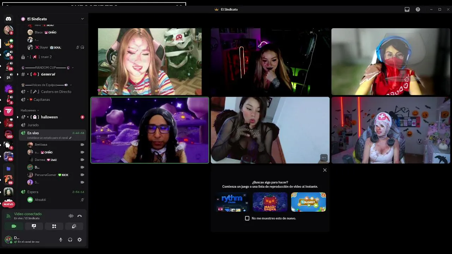Collapse the Voces de Equipos category
Screen dimensions: 452x254
click(x=46, y=85)
